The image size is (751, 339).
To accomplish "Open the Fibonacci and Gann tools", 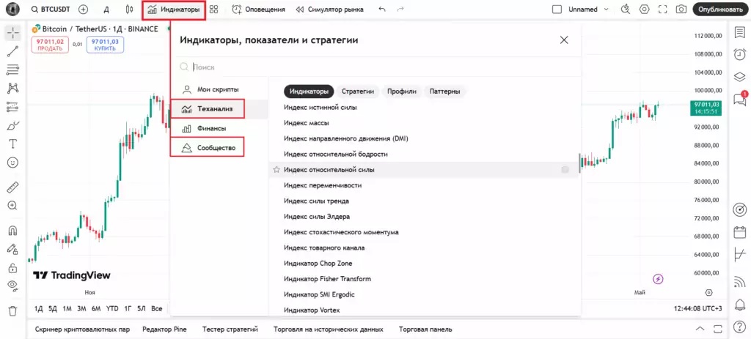I will (x=13, y=70).
